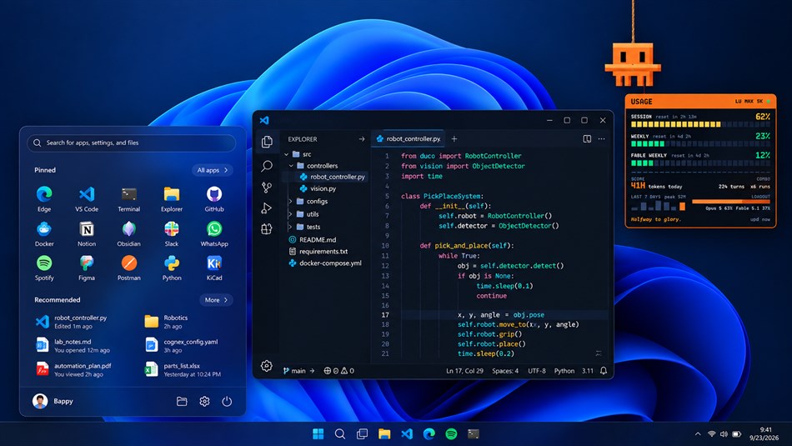This screenshot has width=792, height=446.
Task: Launch Edge from pinned apps
Action: (44, 198)
